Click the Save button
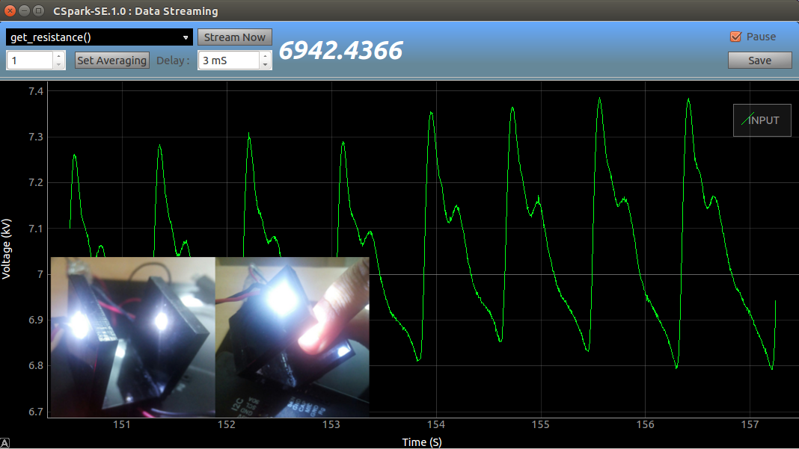This screenshot has width=799, height=449. pos(759,60)
